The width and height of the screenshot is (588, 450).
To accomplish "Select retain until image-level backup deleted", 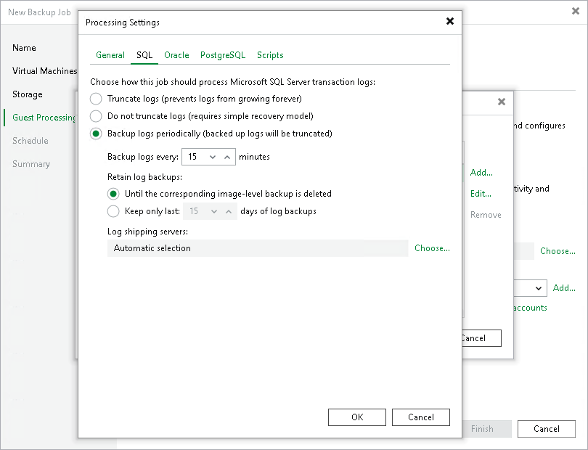I will 113,195.
